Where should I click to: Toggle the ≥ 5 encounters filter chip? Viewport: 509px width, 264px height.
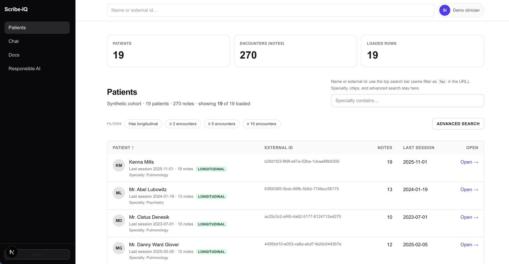pyautogui.click(x=222, y=124)
